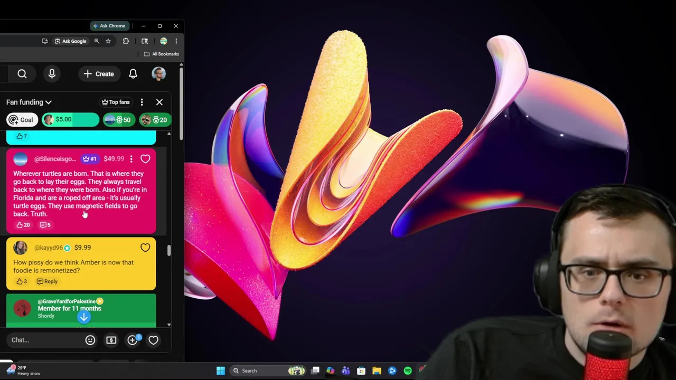Click the Chrome tab search icon

pos(145,41)
